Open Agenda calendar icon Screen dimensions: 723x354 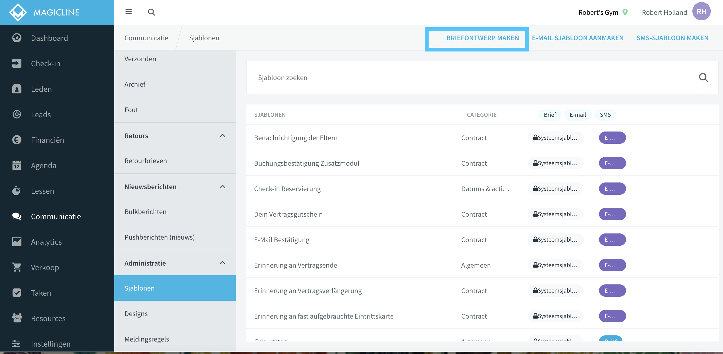click(x=17, y=165)
